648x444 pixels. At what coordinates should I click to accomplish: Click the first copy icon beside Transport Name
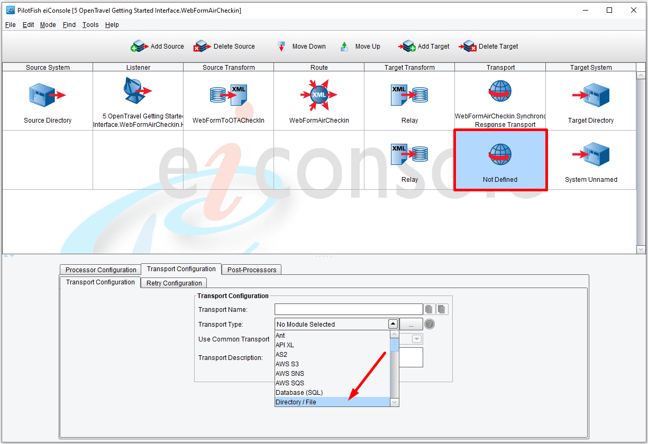(430, 309)
